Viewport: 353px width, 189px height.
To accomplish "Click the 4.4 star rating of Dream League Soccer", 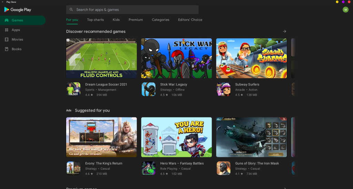I will pyautogui.click(x=89, y=95).
